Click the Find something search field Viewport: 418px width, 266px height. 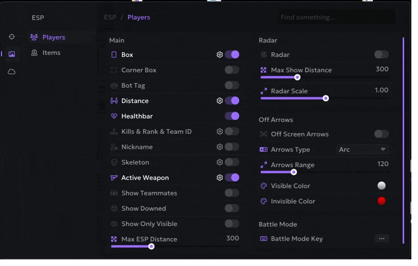337,17
